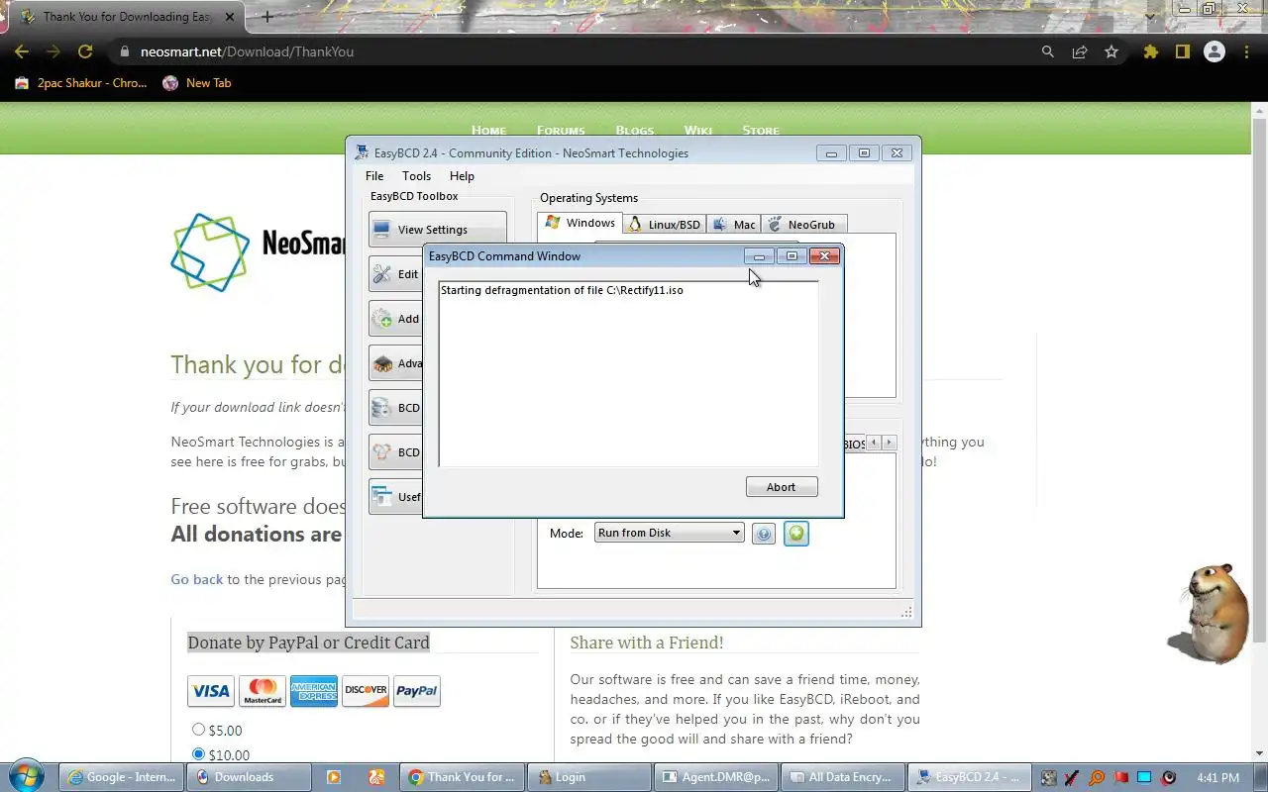Click the American Express logo

click(314, 691)
